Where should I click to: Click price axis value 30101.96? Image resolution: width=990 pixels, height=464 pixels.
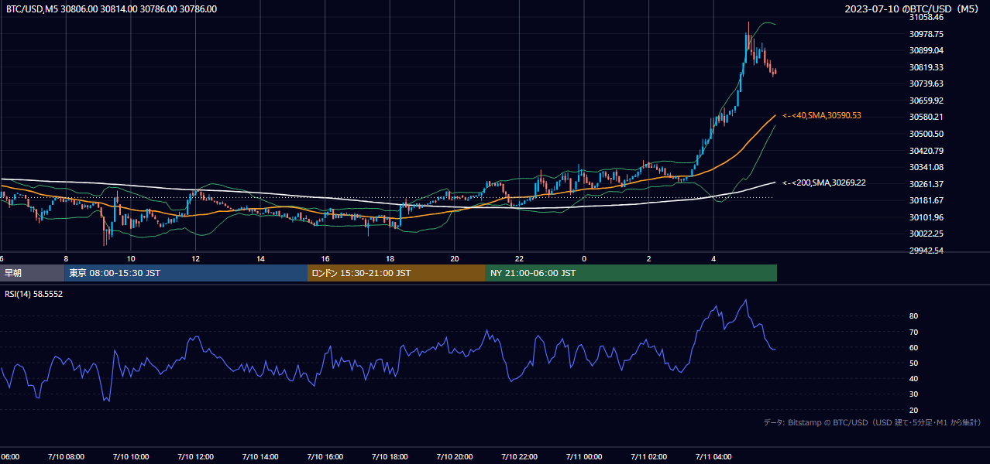(x=926, y=217)
